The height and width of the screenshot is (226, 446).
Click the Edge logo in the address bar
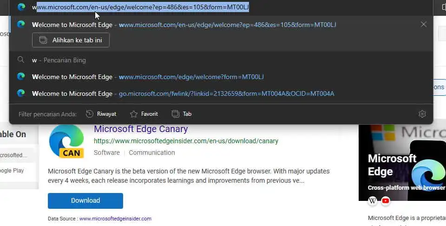coord(21,7)
